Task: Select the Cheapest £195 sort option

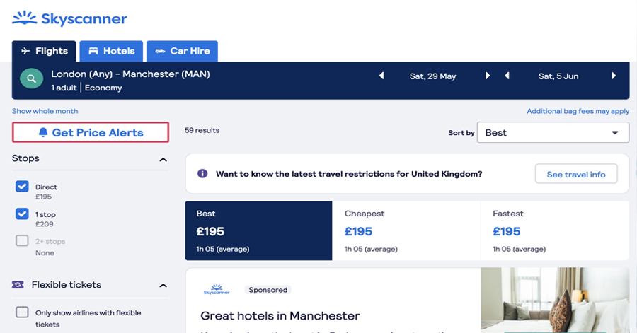Action: 406,230
